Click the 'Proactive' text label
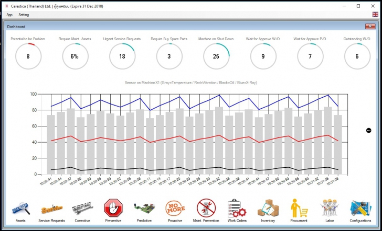Image resolution: width=382 pixels, height=231 pixels. (x=175, y=221)
